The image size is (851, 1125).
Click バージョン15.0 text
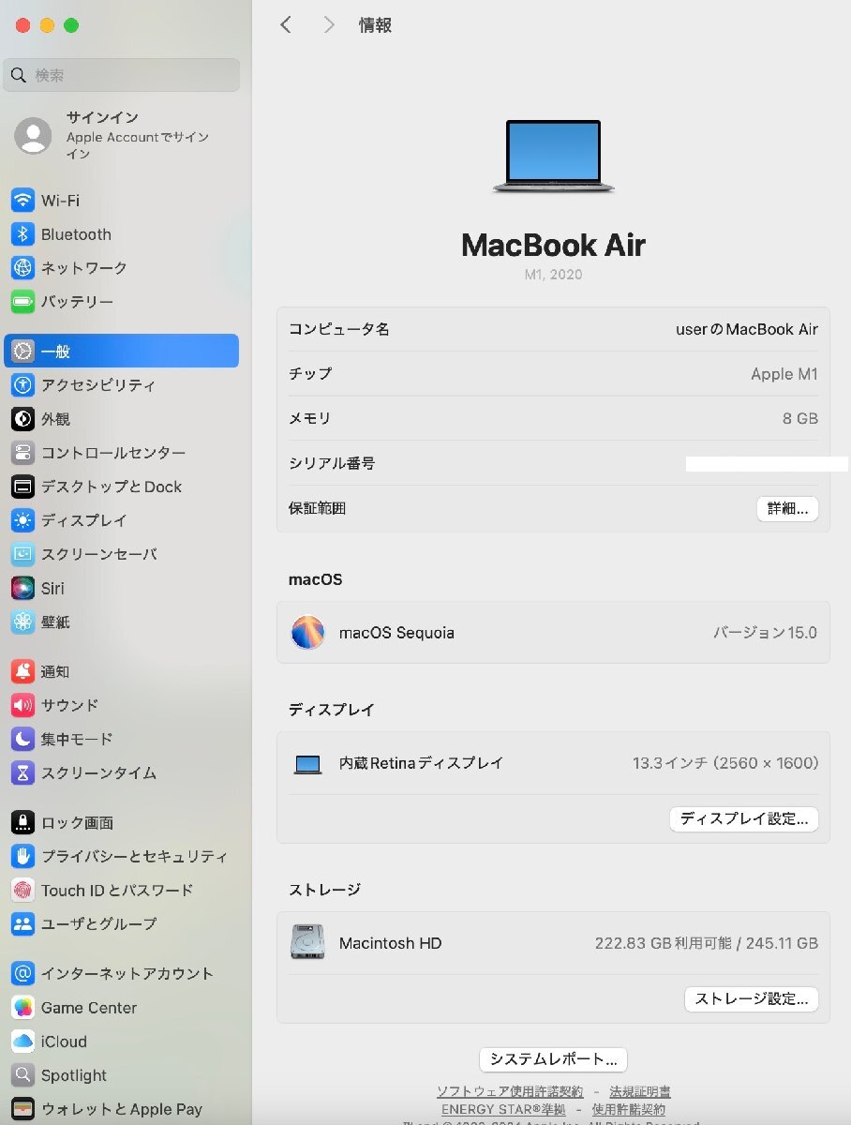[x=766, y=633]
